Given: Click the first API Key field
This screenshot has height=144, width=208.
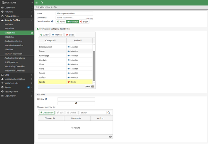Looking at the screenshot, I should 76,99.
